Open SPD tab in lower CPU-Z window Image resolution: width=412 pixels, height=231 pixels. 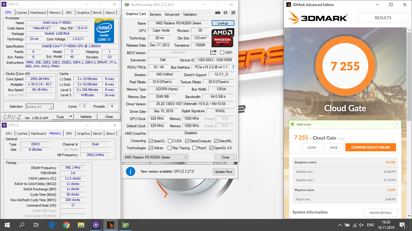click(x=69, y=134)
